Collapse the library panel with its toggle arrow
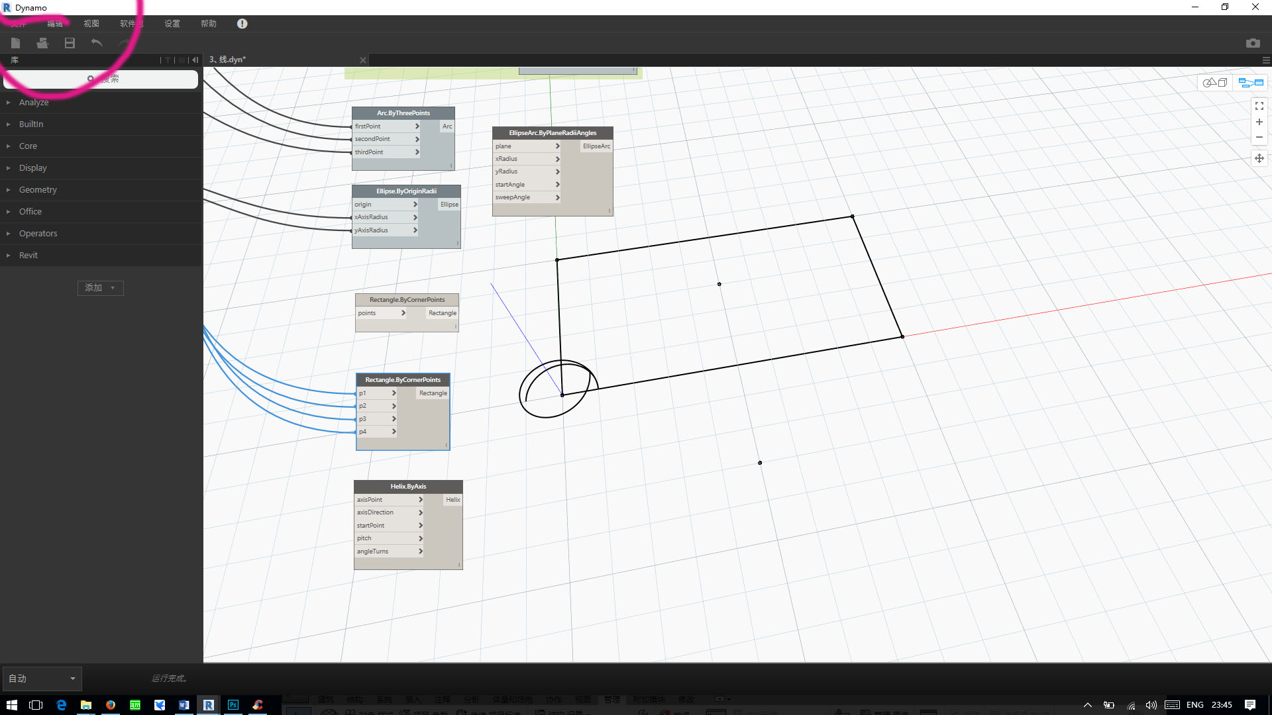 coord(195,60)
